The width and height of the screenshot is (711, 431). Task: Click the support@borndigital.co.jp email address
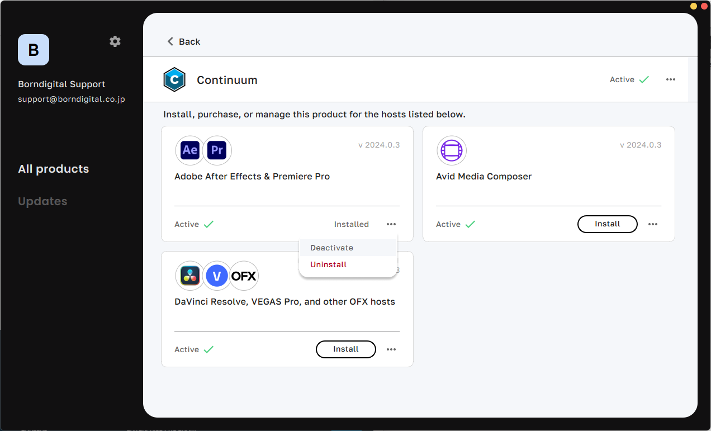72,100
